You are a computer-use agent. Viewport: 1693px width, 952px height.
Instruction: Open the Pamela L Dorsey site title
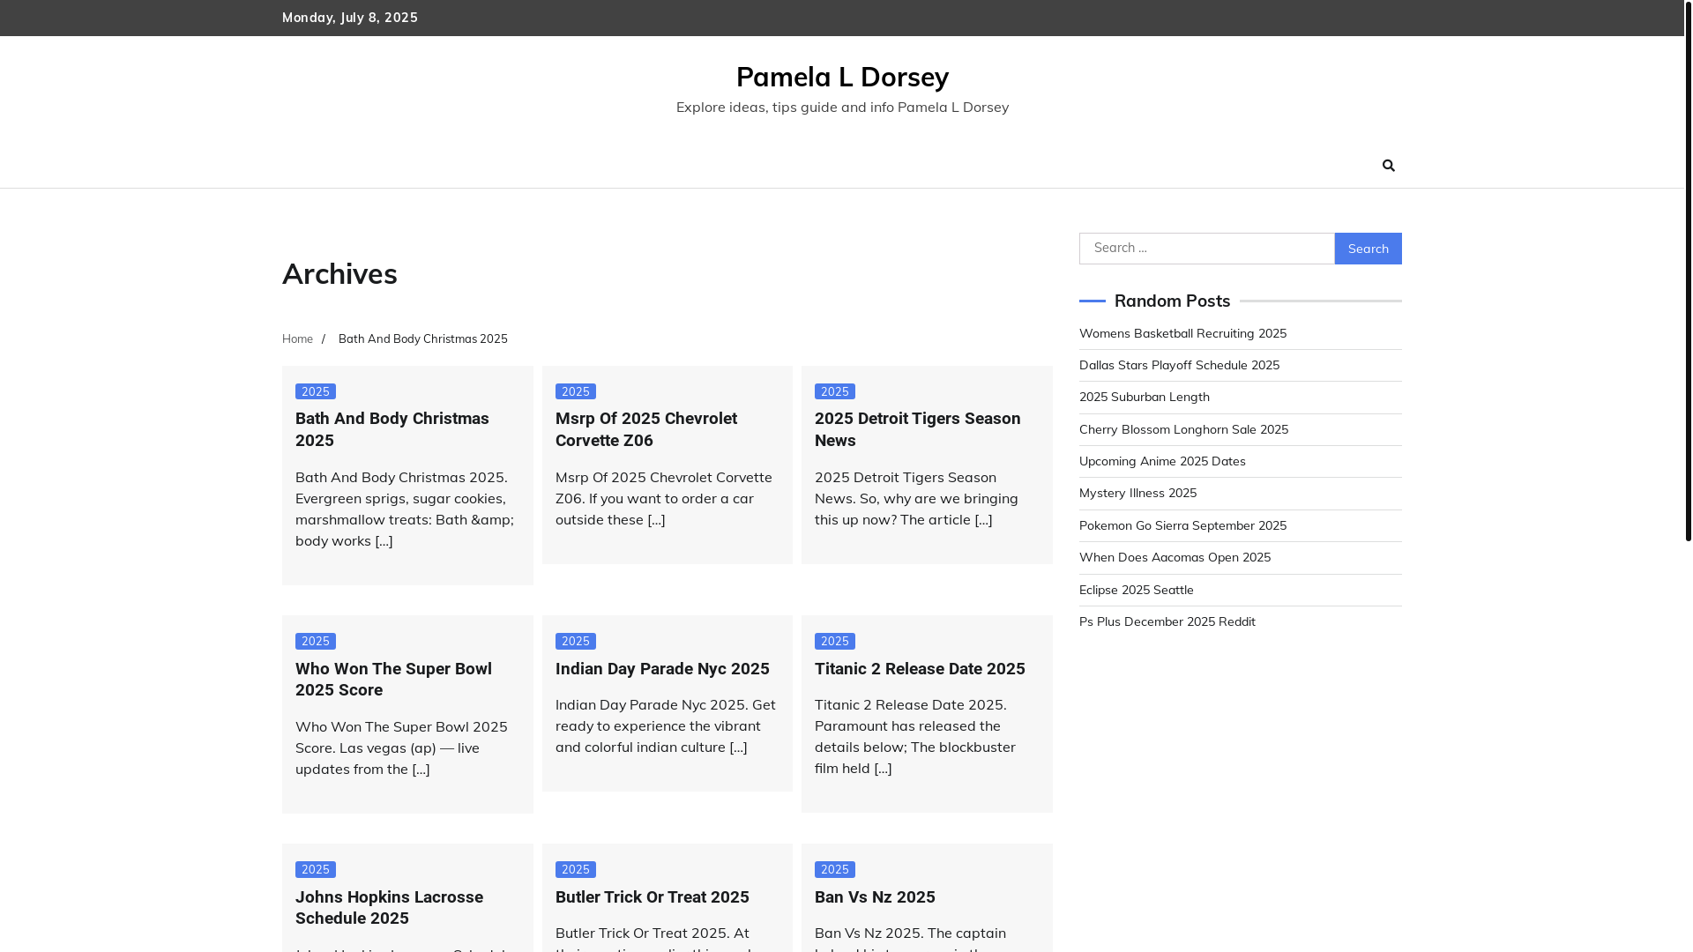tap(842, 77)
